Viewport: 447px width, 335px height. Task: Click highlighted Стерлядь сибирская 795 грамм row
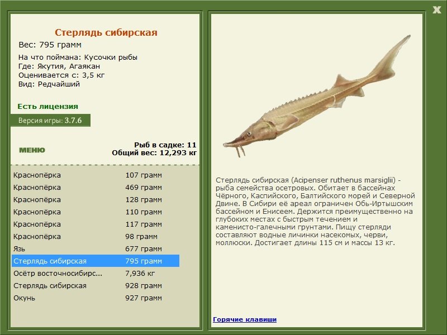95,261
